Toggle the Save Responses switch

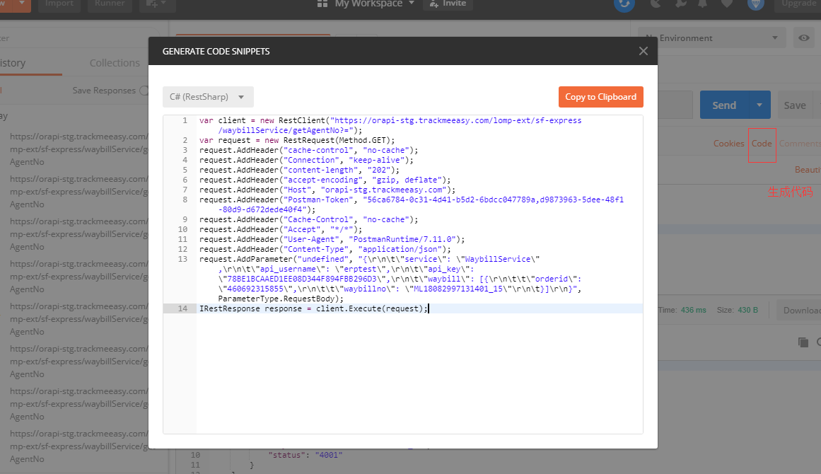coord(144,91)
